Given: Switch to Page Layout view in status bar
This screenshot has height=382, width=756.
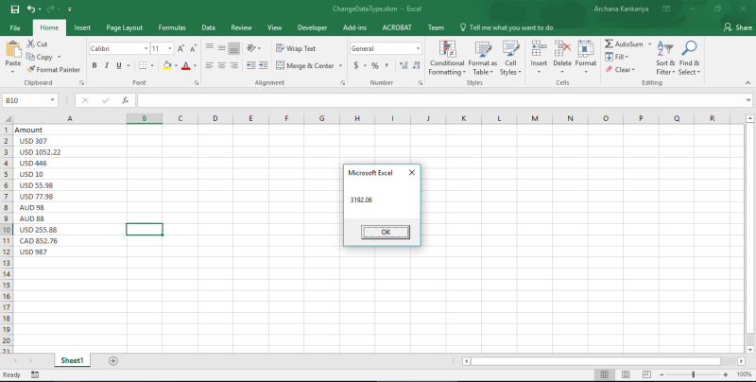Looking at the screenshot, I should click(626, 374).
